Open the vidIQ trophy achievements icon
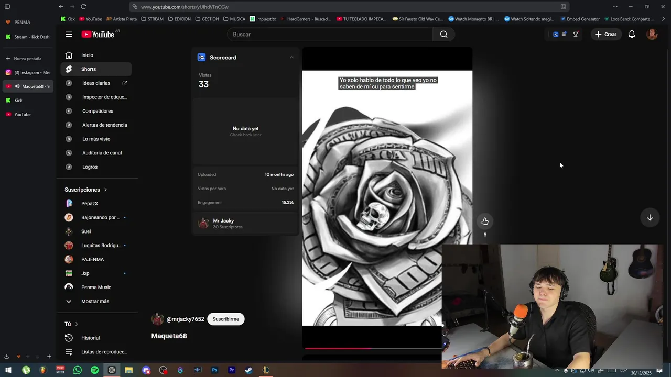The width and height of the screenshot is (671, 377). [576, 34]
